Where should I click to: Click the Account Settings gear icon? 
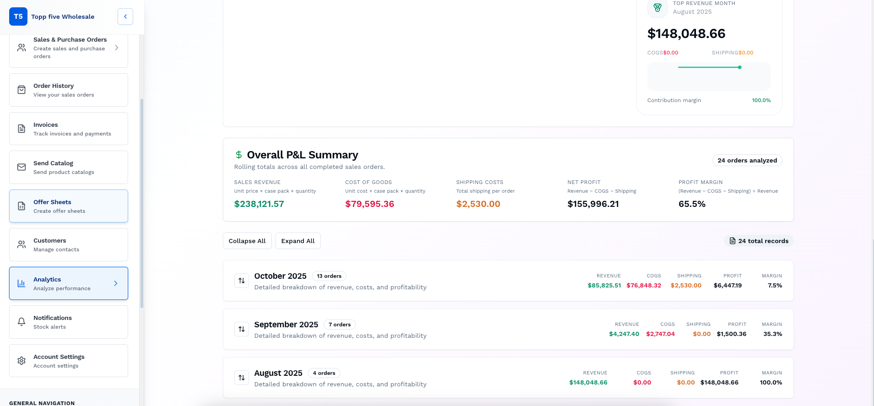click(x=22, y=361)
